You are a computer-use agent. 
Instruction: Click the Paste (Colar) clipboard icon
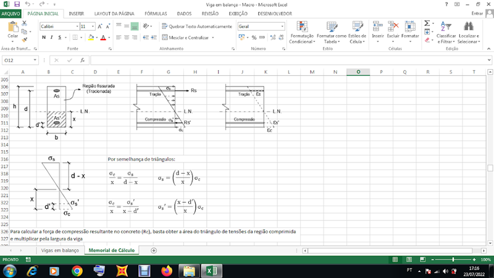(12, 27)
